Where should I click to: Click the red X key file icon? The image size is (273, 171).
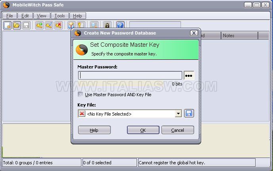tap(82, 114)
